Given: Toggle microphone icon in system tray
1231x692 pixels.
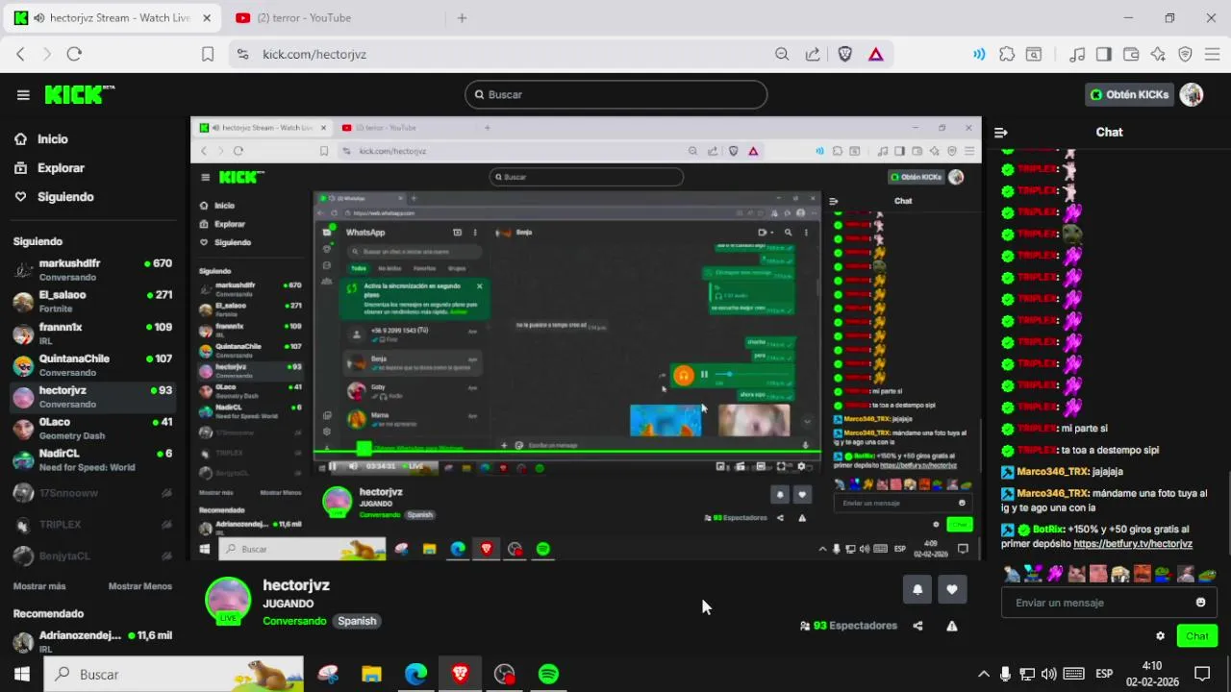Looking at the screenshot, I should coord(1005,674).
